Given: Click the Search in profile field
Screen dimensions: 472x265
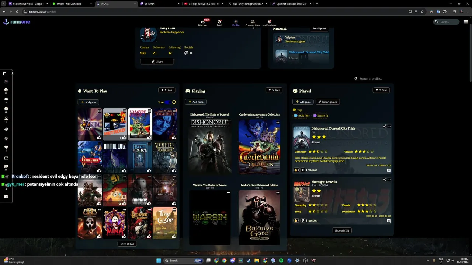Looking at the screenshot, I should (372, 78).
